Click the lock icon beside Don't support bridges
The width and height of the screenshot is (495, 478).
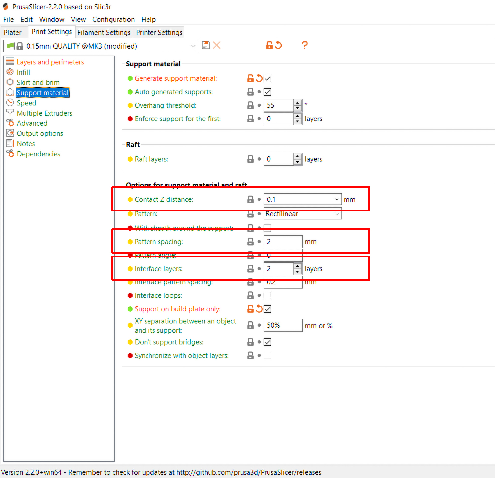(x=250, y=342)
